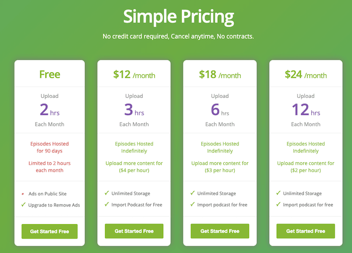Click checkmark beside Import podcast for free in $24 plan

click(x=278, y=204)
